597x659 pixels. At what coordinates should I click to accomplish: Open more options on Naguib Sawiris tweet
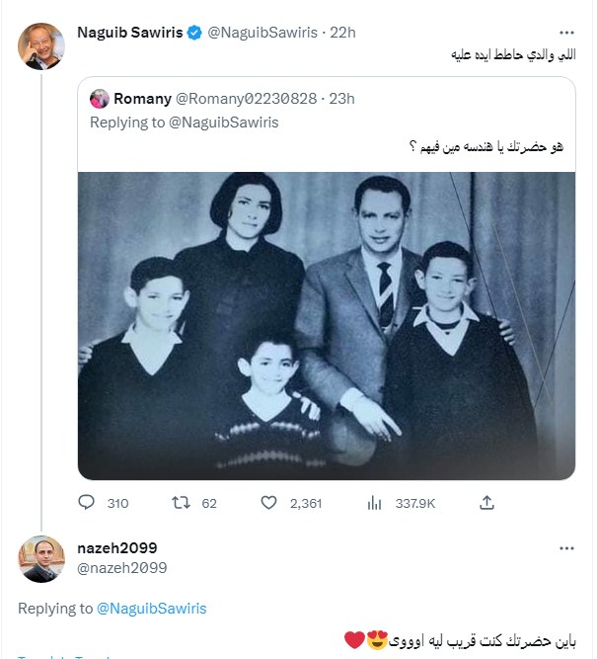[x=565, y=33]
